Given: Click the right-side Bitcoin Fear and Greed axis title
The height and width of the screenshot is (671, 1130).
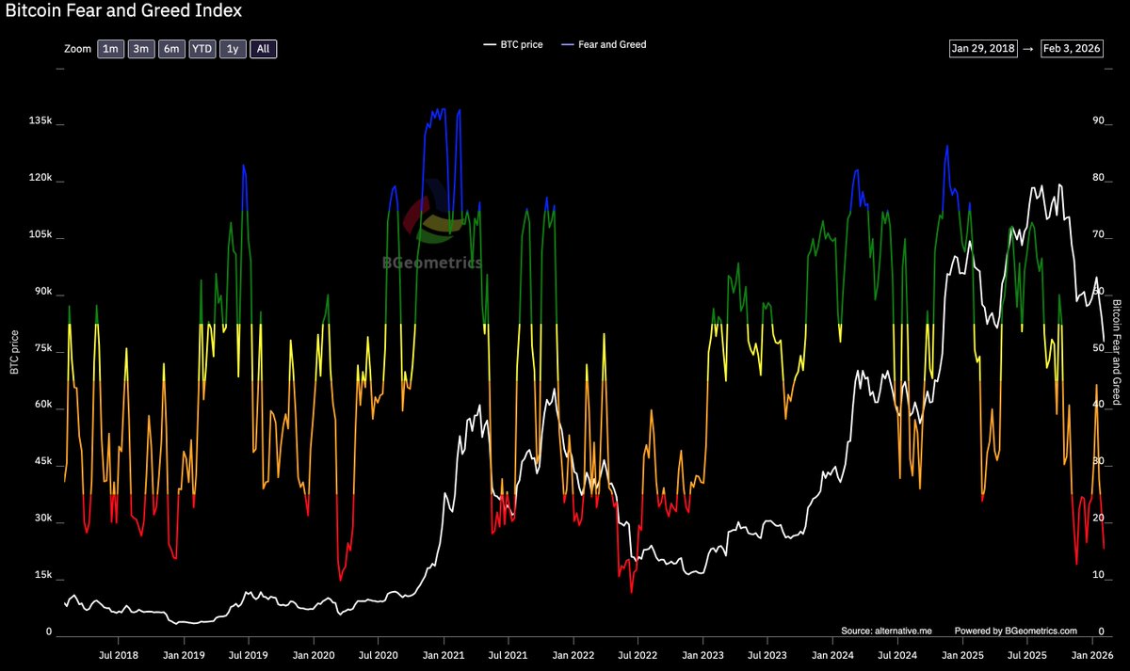Looking at the screenshot, I should (x=1118, y=354).
